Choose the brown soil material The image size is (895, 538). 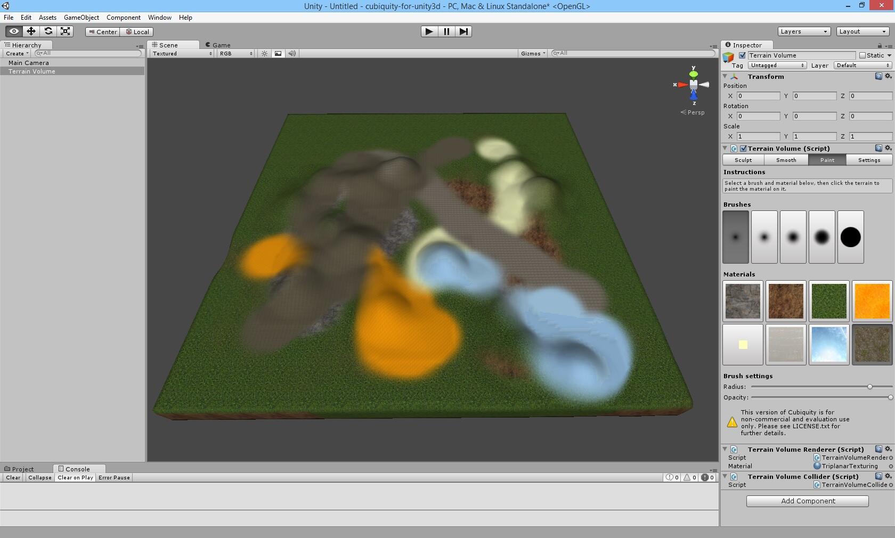[x=786, y=301]
